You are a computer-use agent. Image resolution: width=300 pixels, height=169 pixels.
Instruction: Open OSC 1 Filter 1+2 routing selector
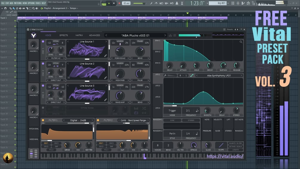56,58
